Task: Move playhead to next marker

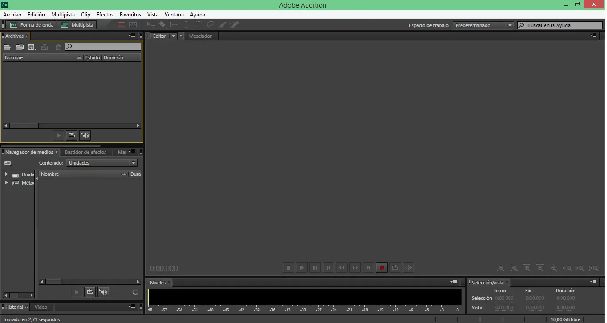Action: 368,268
